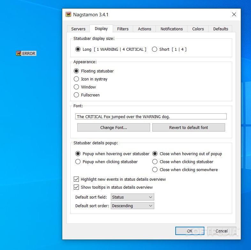
Task: Switch to the Colors tab
Action: pos(198,29)
